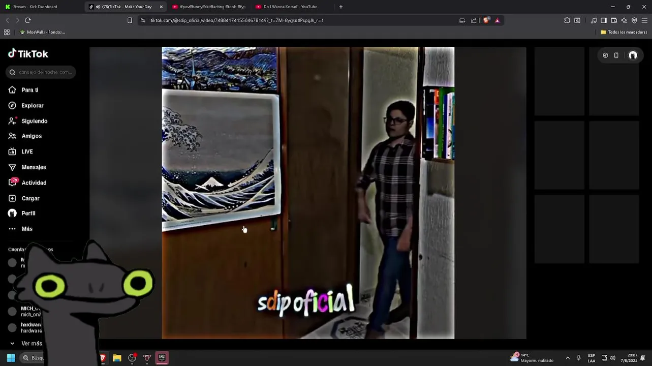Open the Siguiendo feed
652x366 pixels.
(28, 121)
